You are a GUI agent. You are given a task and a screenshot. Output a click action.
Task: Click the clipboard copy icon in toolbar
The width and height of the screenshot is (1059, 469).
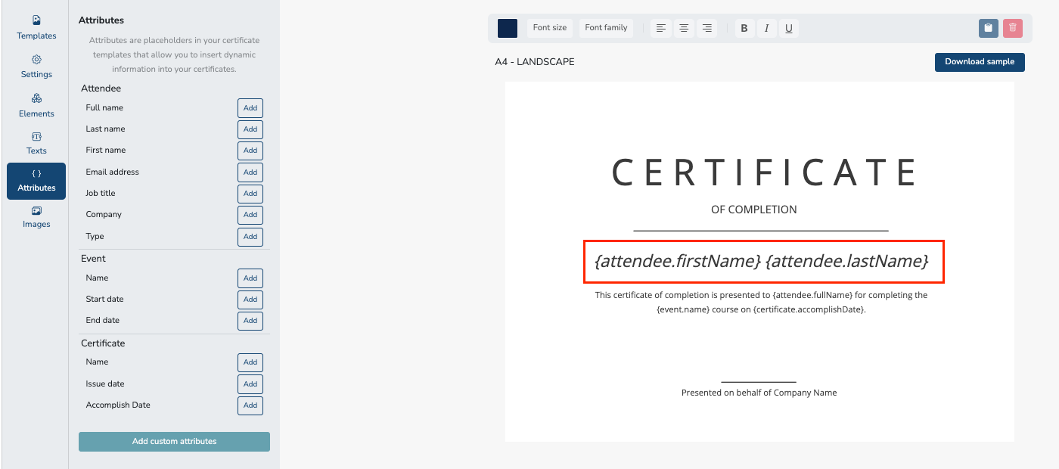pyautogui.click(x=988, y=28)
